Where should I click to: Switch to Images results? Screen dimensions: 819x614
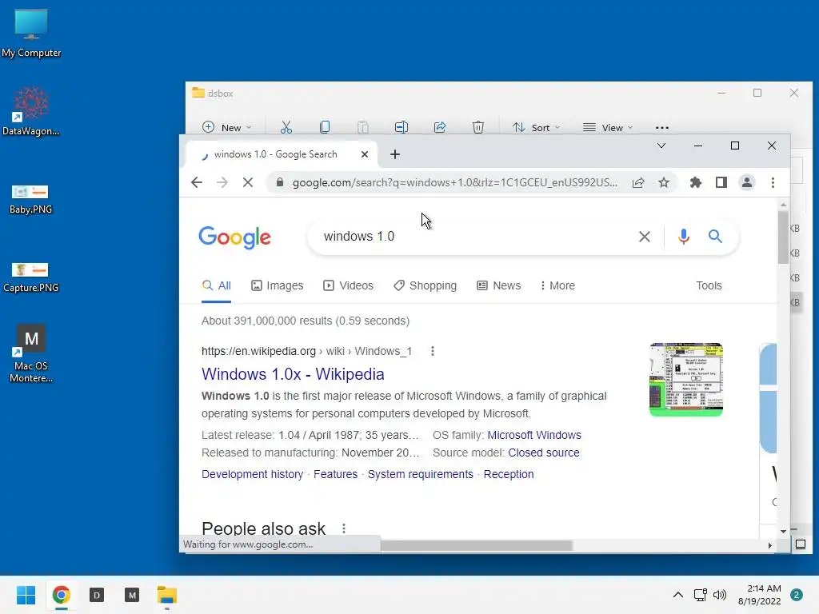coord(278,285)
